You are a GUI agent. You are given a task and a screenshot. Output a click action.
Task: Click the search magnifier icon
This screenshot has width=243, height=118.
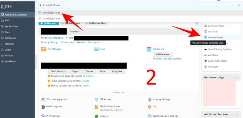(x=40, y=5)
